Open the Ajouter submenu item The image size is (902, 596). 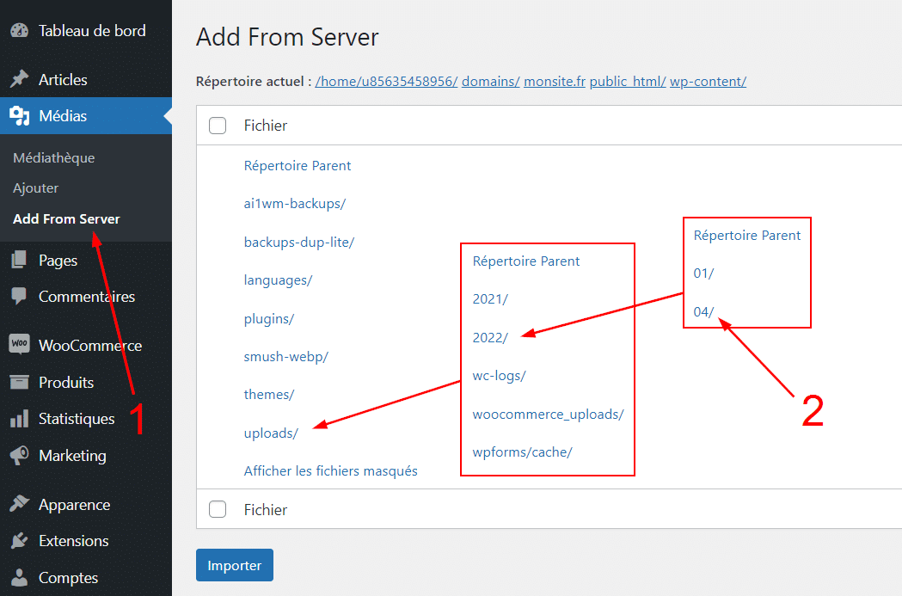pyautogui.click(x=35, y=188)
